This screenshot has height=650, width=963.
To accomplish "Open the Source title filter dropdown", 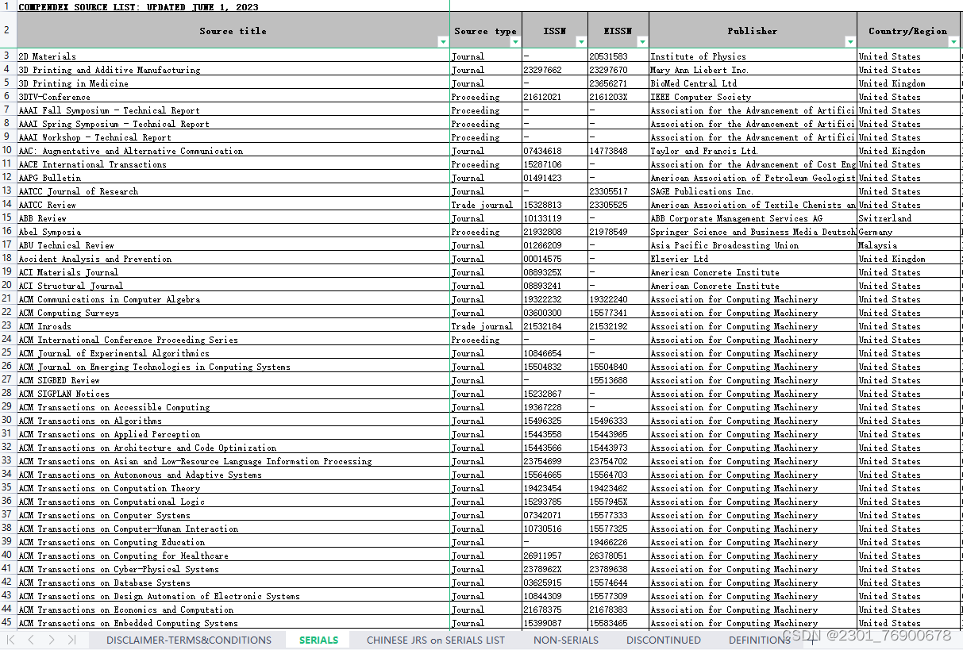I will click(x=443, y=42).
